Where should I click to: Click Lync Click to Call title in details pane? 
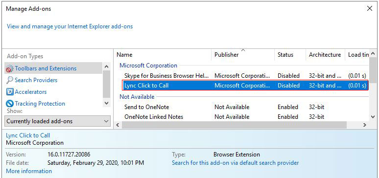coord(28,135)
